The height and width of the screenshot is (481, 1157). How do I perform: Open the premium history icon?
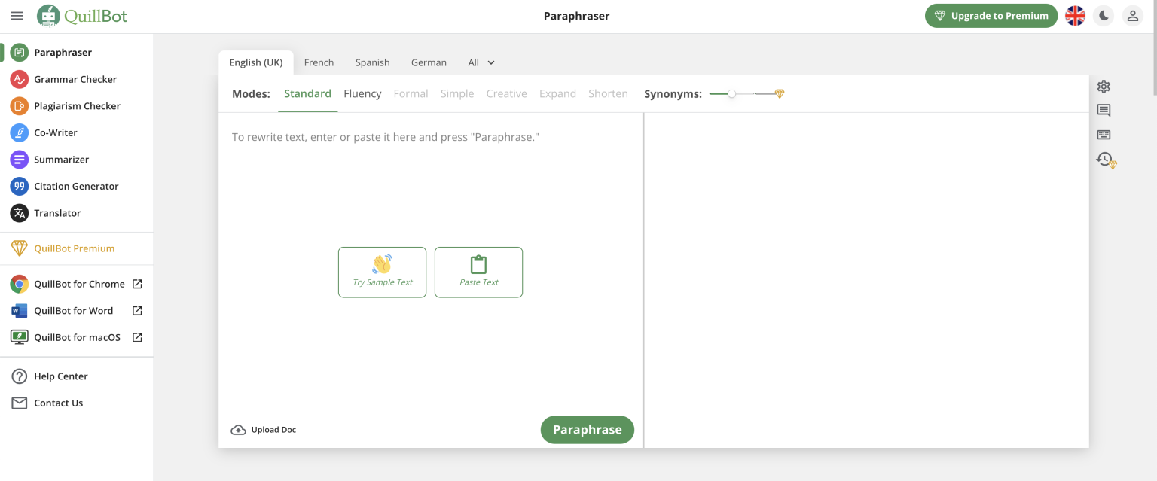tap(1105, 160)
